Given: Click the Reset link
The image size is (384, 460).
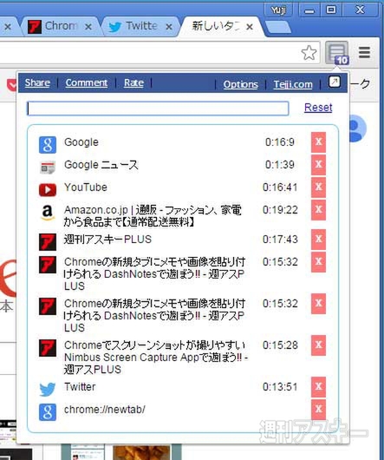Looking at the screenshot, I should 318,108.
